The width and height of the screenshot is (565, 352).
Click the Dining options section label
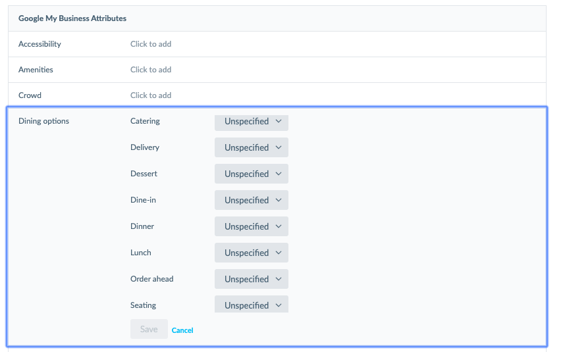click(x=43, y=121)
